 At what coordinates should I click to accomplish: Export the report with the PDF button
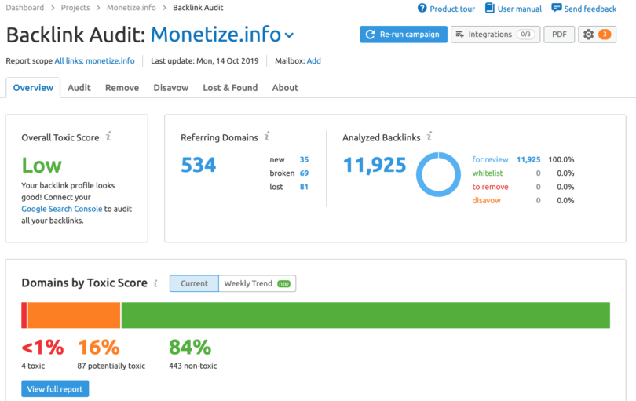(559, 35)
